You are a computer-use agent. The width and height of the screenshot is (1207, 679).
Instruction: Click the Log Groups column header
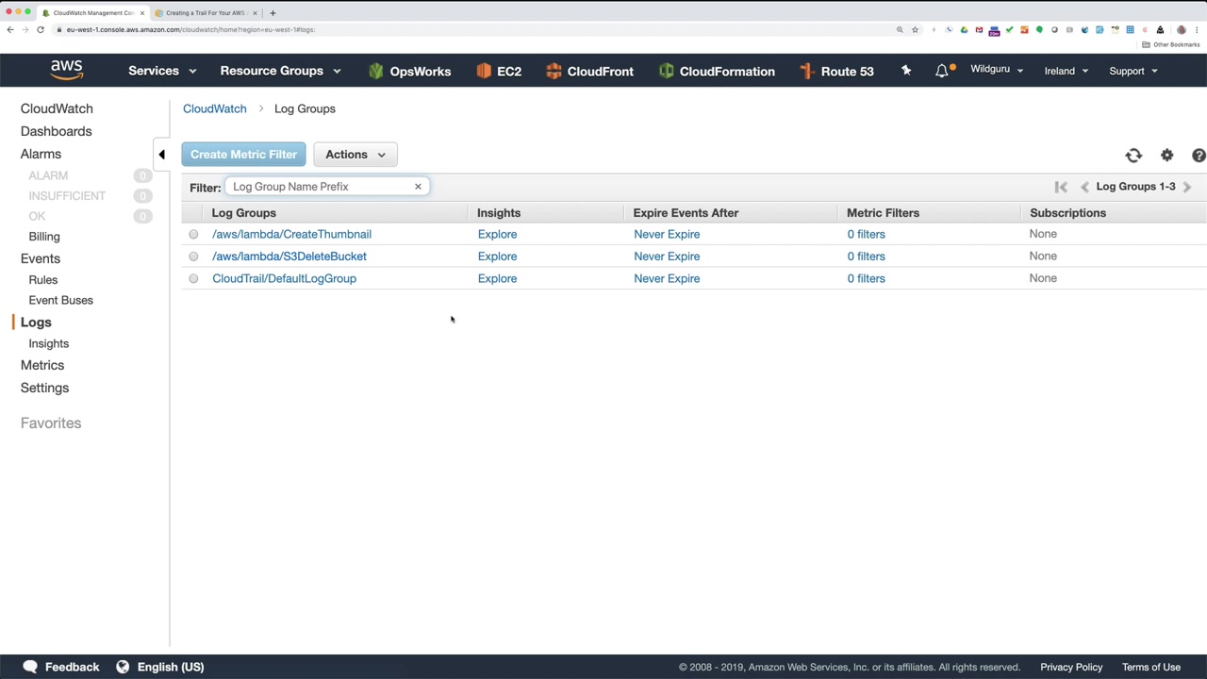pos(244,213)
